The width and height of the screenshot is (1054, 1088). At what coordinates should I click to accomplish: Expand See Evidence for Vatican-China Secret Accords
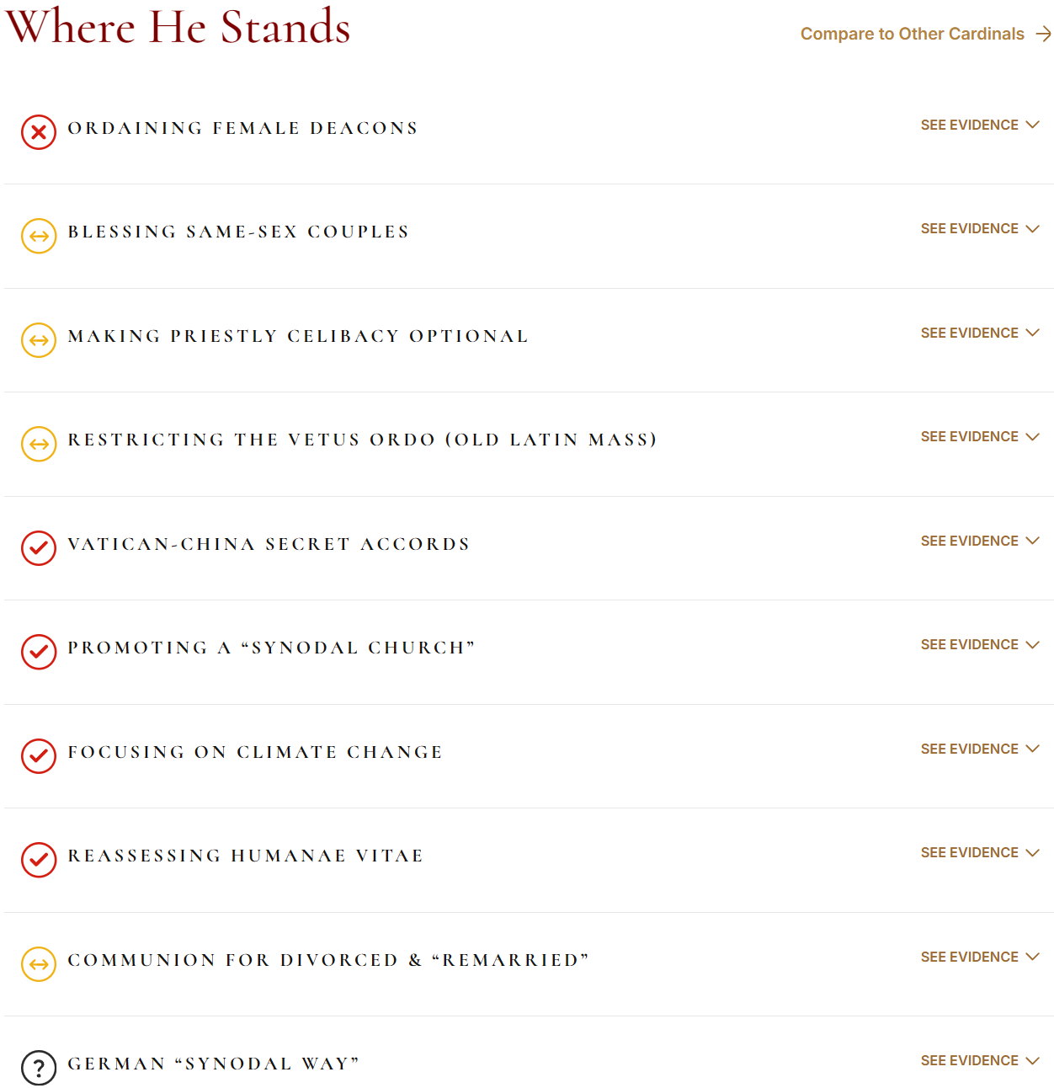pyautogui.click(x=980, y=541)
